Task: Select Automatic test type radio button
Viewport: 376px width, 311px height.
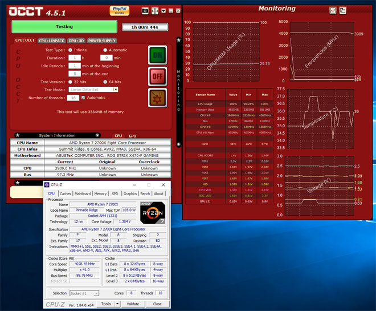Action: pos(105,50)
